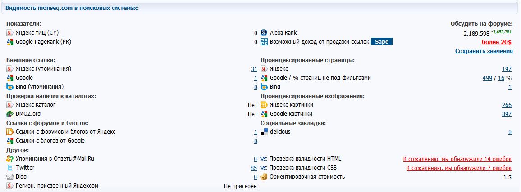Click the W3C icon for HTML validation
The height and width of the screenshot is (192, 521).
[x=264, y=159]
